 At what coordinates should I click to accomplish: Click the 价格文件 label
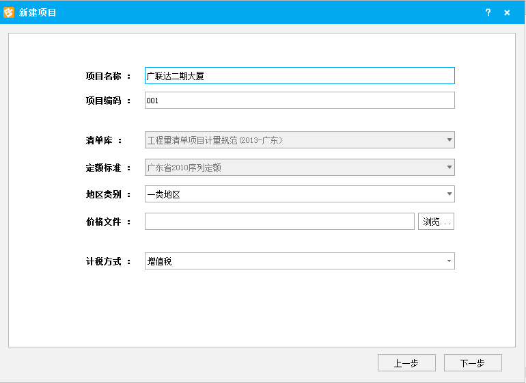pos(103,222)
